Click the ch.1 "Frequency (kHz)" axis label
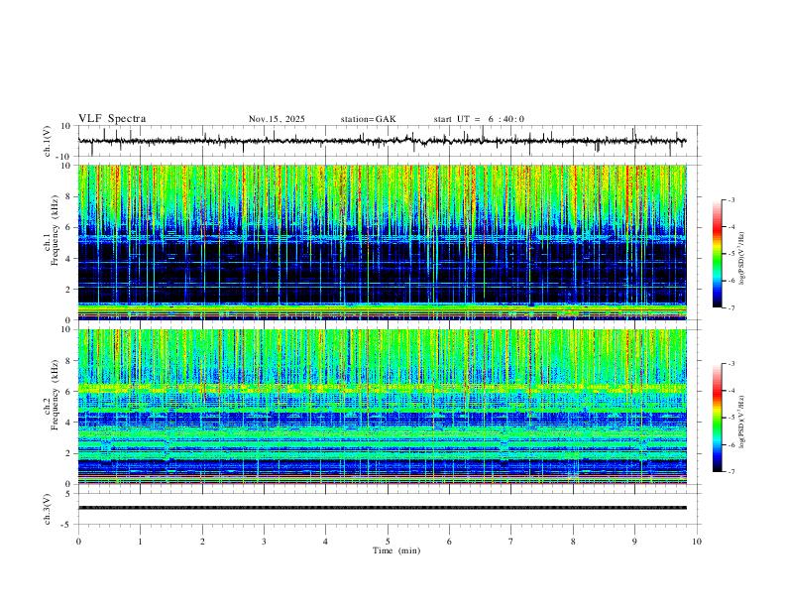This screenshot has height=607, width=785. (x=55, y=232)
